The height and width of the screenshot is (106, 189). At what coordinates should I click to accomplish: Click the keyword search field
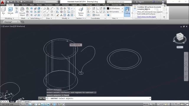119,2
